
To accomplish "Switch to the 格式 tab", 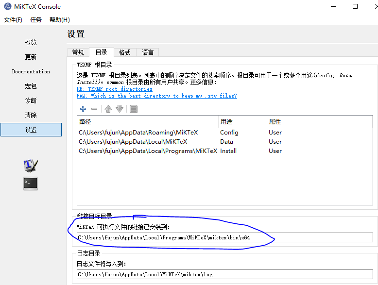I will pos(125,52).
